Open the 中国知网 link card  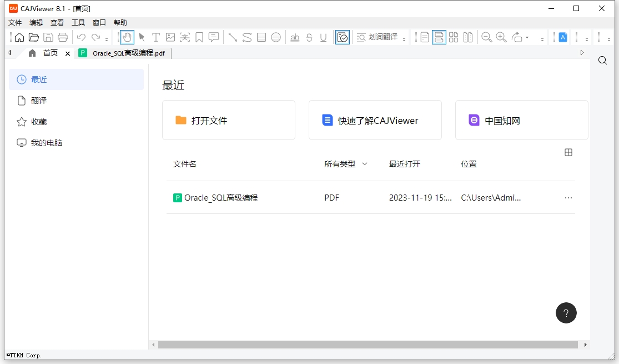click(x=521, y=120)
